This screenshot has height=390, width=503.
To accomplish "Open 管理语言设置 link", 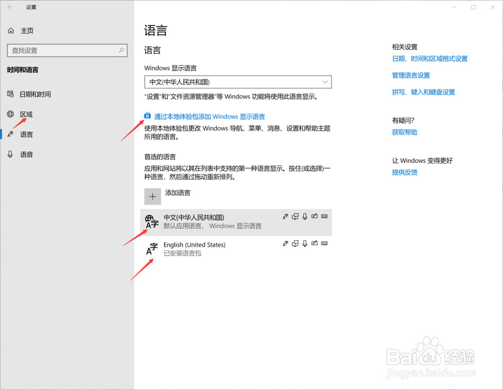I will click(412, 75).
